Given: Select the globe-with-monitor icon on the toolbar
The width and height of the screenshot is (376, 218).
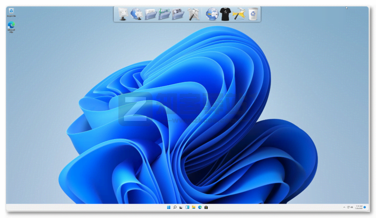Looking at the screenshot, I should (x=137, y=14).
